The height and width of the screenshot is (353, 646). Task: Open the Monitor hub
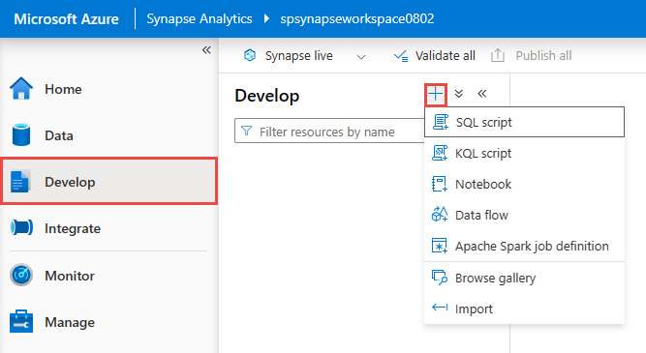(x=109, y=276)
